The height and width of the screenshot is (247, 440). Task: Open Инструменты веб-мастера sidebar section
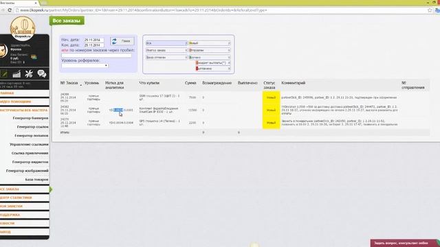click(25, 110)
